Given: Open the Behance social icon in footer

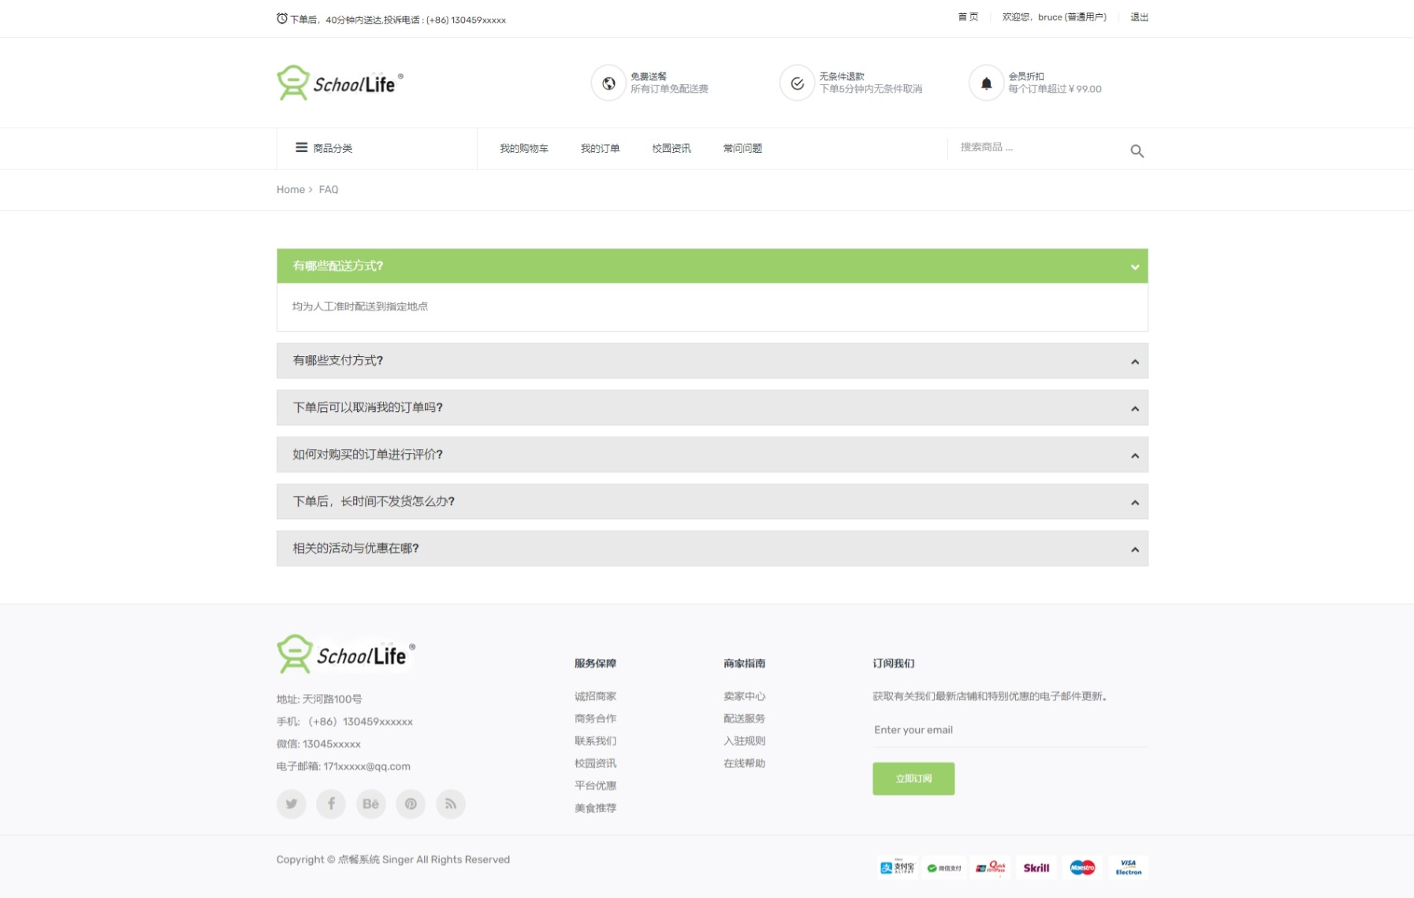Looking at the screenshot, I should pyautogui.click(x=370, y=803).
